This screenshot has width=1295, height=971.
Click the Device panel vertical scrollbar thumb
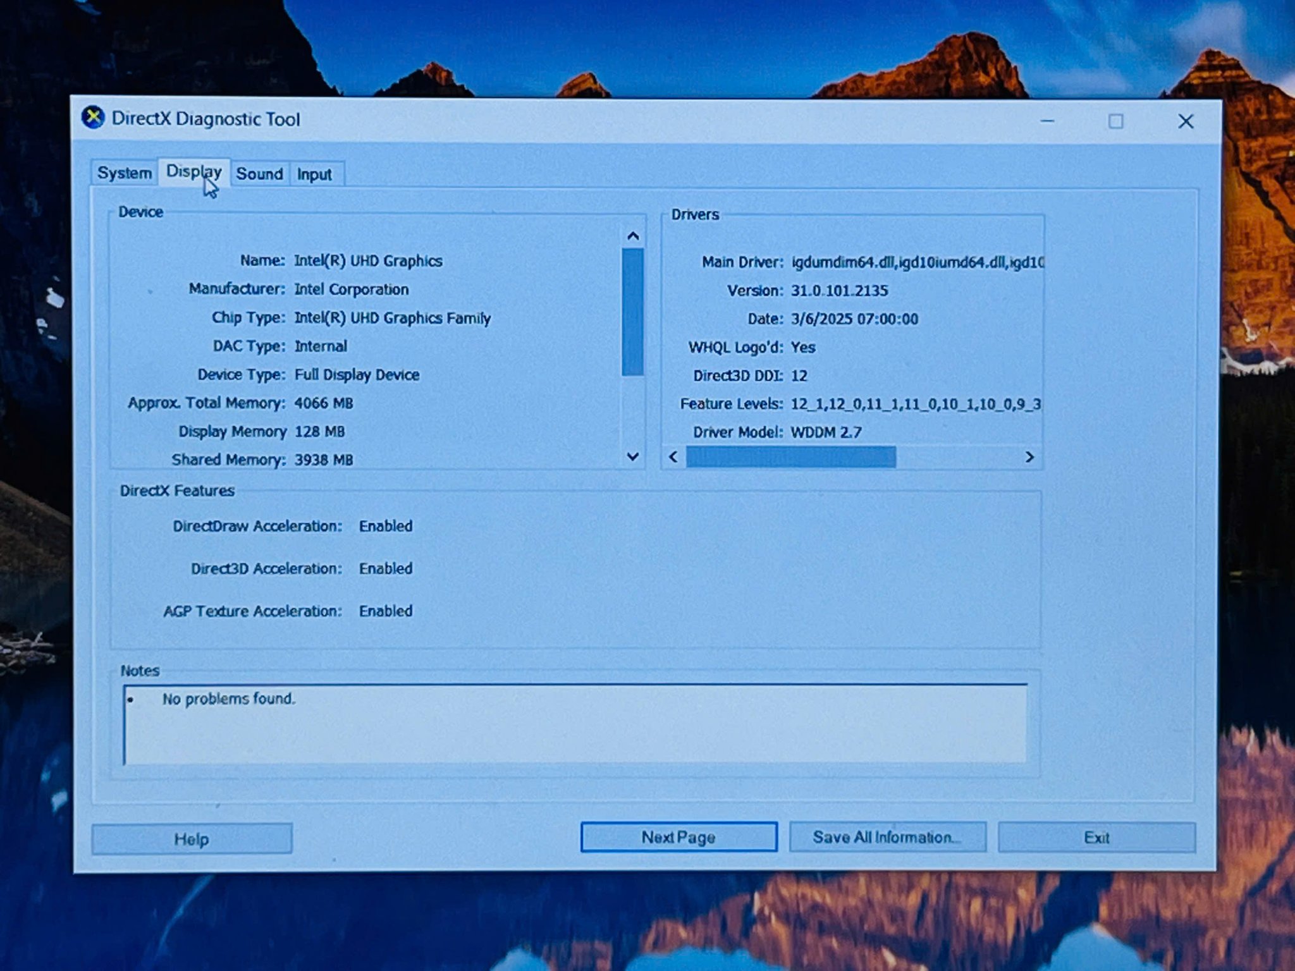(x=632, y=312)
